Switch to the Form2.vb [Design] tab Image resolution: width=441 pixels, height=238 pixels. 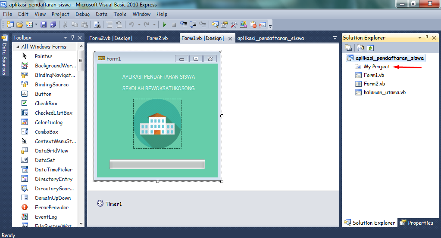pos(111,38)
